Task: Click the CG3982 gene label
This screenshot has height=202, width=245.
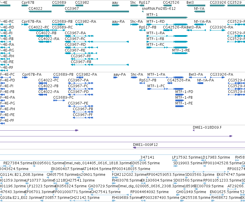Action: [x=82, y=3]
